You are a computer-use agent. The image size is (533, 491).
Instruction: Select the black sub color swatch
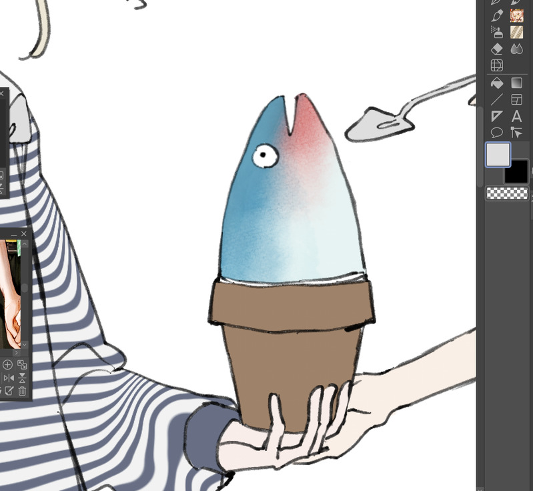(x=516, y=171)
